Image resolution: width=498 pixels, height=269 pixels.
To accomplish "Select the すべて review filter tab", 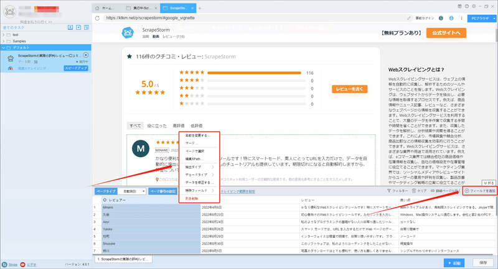I will coord(135,125).
